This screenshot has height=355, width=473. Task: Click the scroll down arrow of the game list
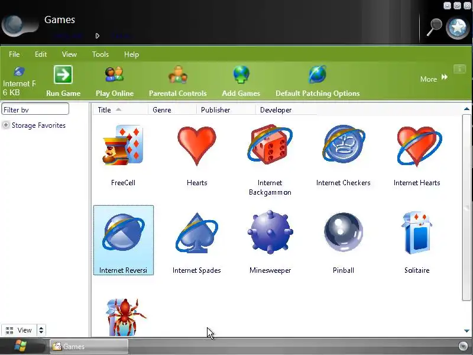point(466,331)
